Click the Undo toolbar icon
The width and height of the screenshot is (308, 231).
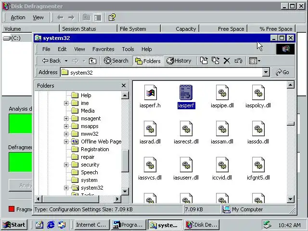coord(238,61)
